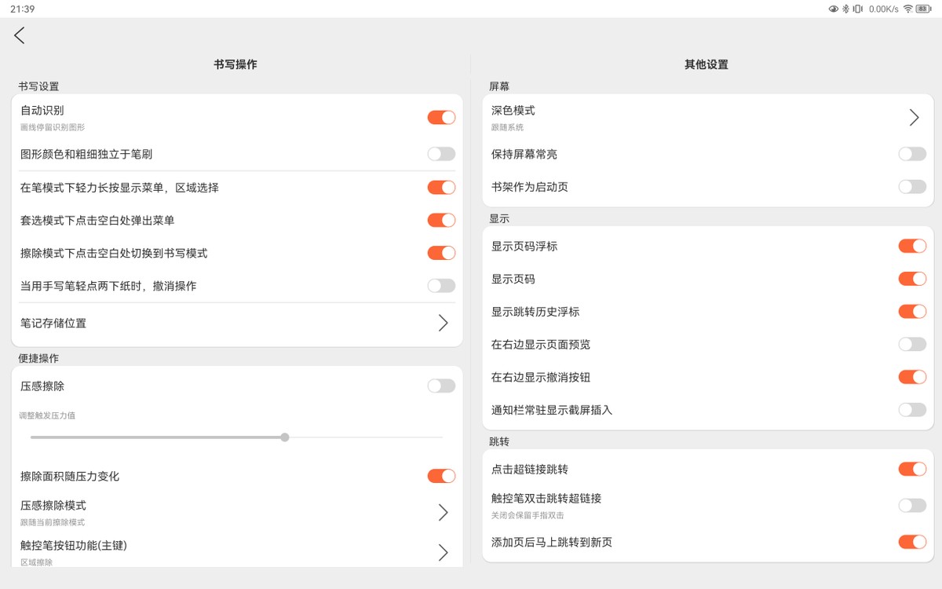Open the 触控笔按钮功能(主键) settings
This screenshot has height=589, width=942.
point(442,552)
